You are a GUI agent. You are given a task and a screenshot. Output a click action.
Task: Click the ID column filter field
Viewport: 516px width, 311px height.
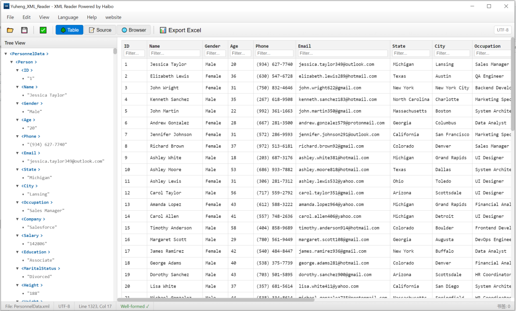134,54
